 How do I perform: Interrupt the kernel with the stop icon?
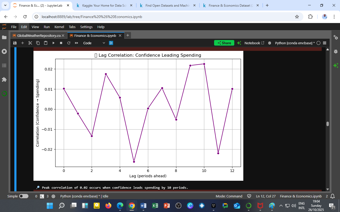61,43
